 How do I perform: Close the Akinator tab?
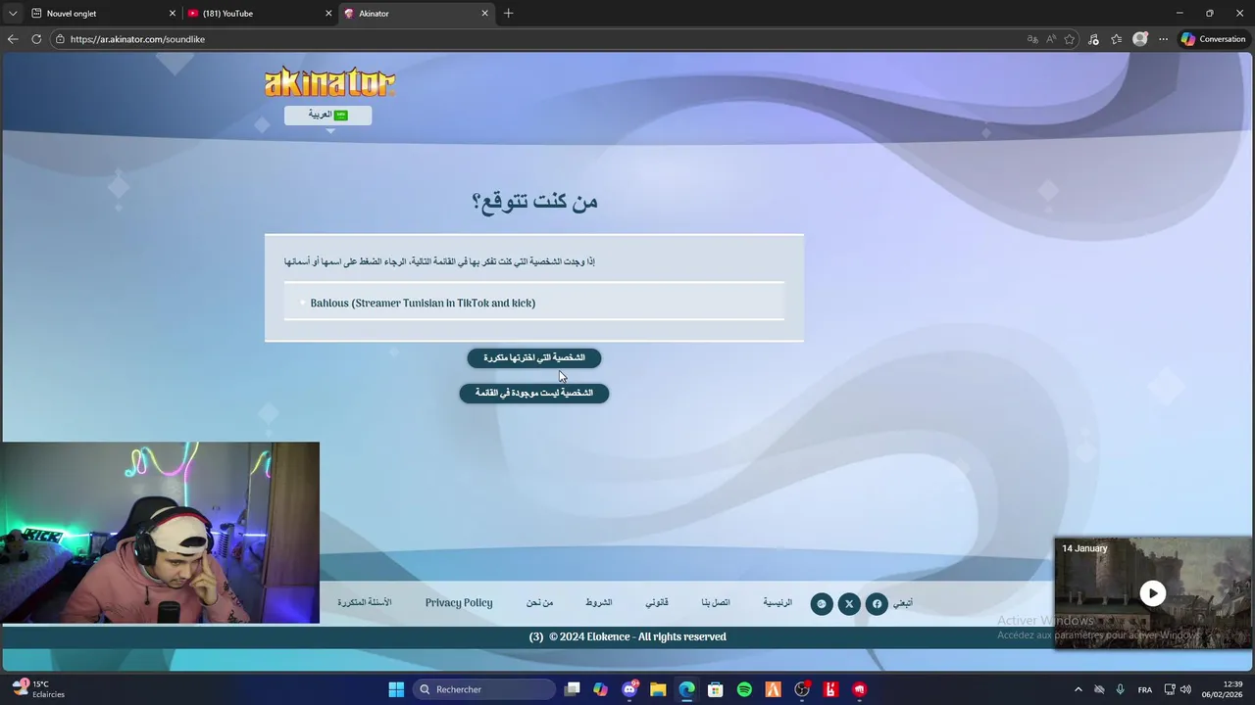(484, 14)
